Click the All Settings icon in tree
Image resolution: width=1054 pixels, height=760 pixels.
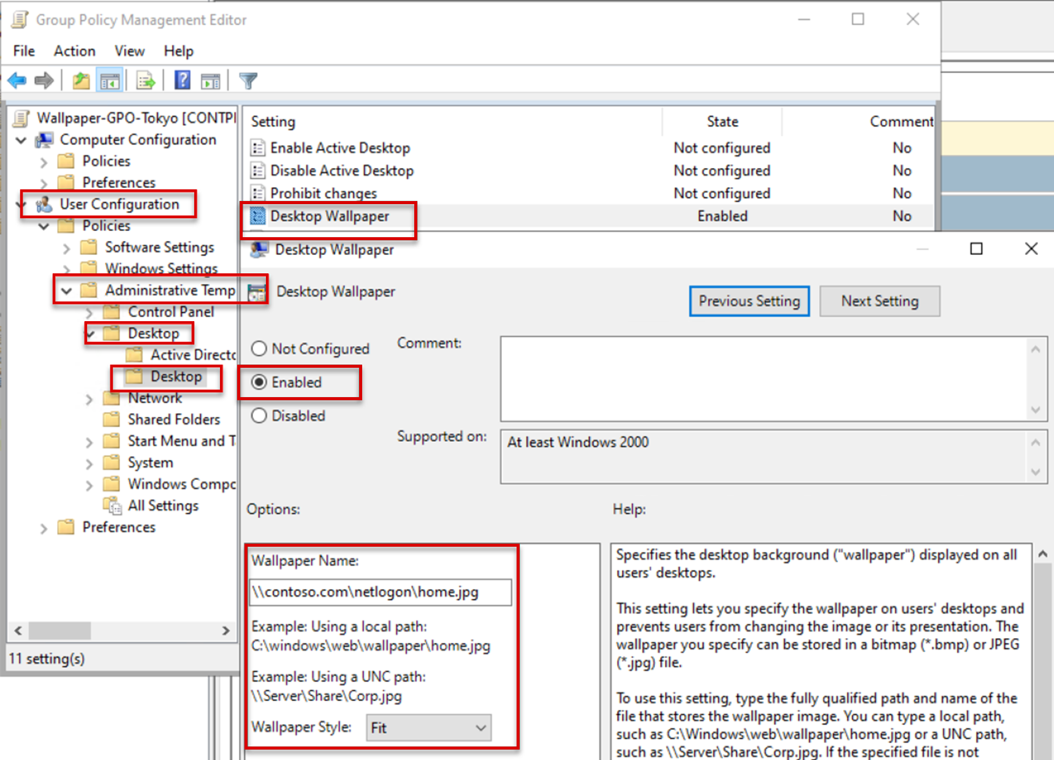[x=112, y=506]
